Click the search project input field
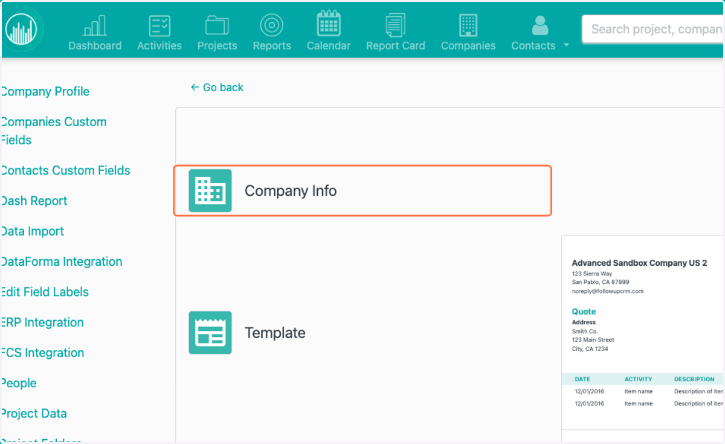 pyautogui.click(x=654, y=29)
